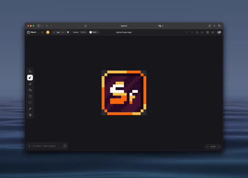This screenshot has height=178, width=248.
Task: Open the adjustment sliders settings icon
Action: [x=42, y=32]
